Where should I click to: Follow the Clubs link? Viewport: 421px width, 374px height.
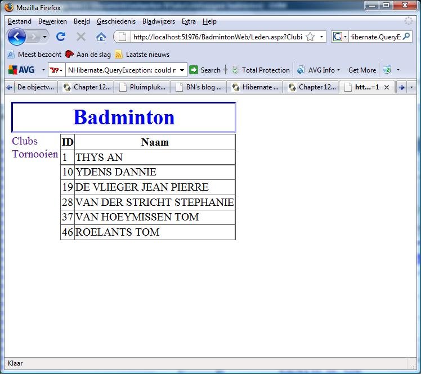click(x=25, y=141)
